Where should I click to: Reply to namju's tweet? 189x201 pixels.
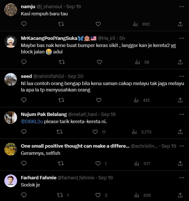point(24,24)
